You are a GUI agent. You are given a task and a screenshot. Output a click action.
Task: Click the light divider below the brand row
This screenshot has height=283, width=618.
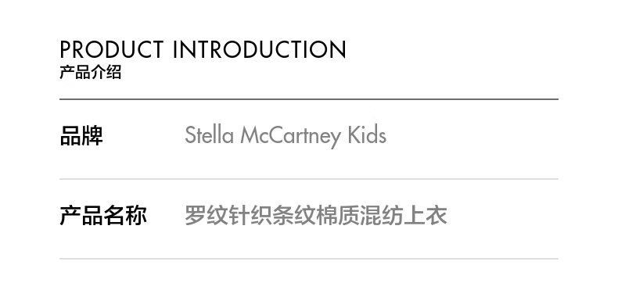[309, 179]
